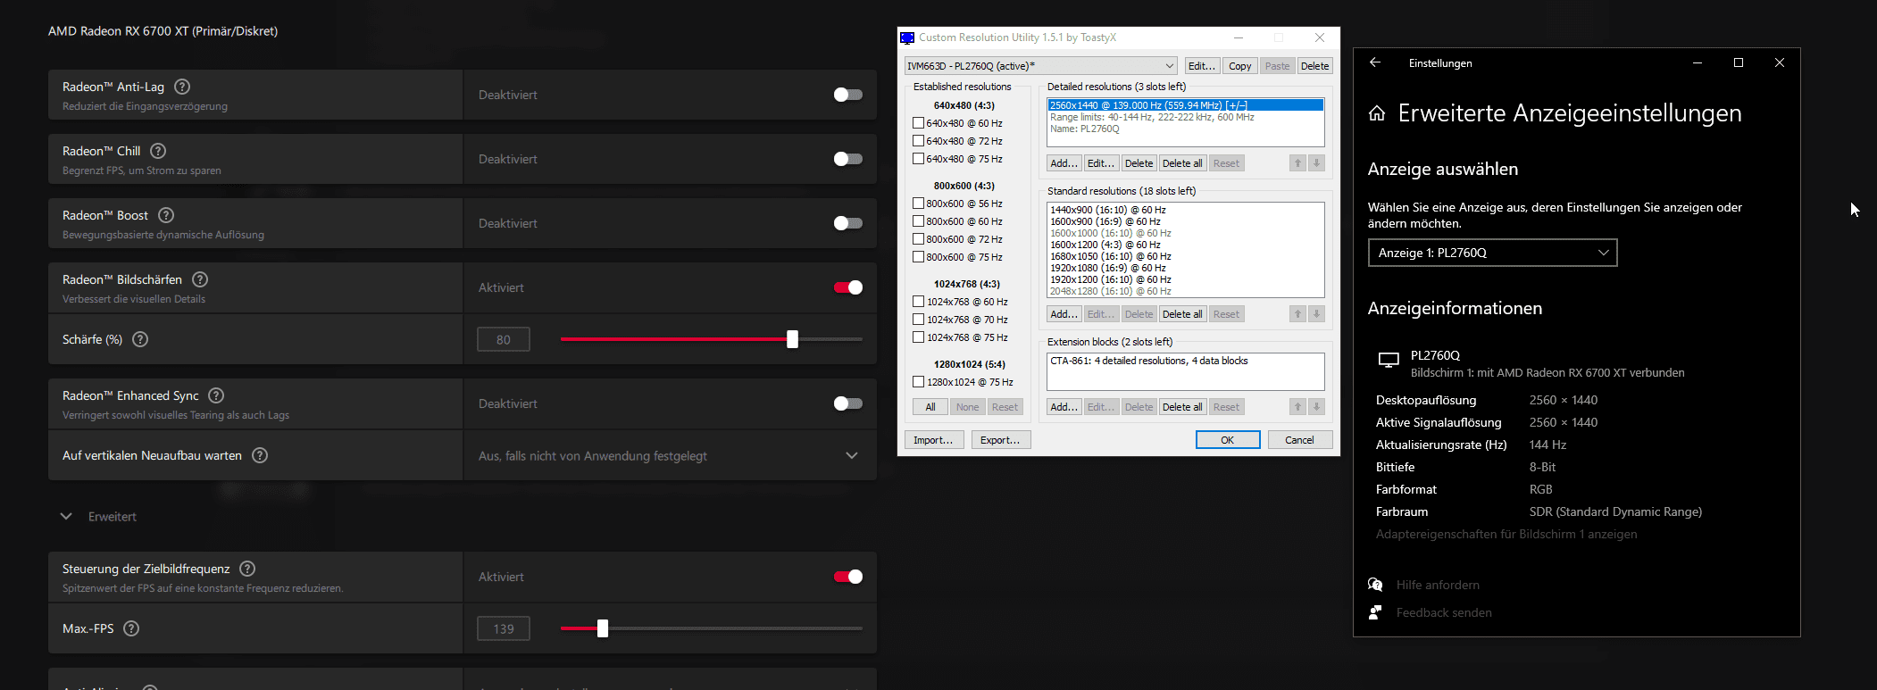Enable Radeon Anti-Lag toggle
Viewport: 1877px width, 690px height.
847,95
